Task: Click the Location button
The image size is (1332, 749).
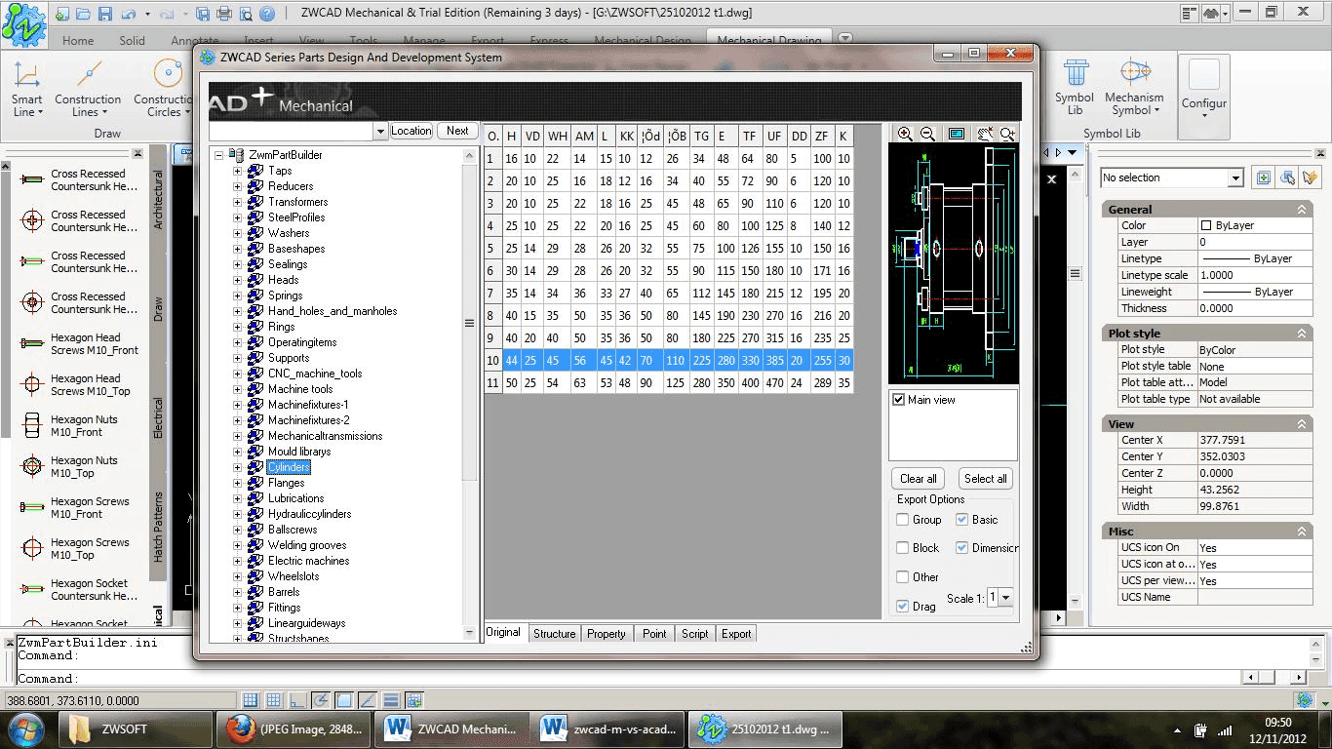Action: click(411, 131)
